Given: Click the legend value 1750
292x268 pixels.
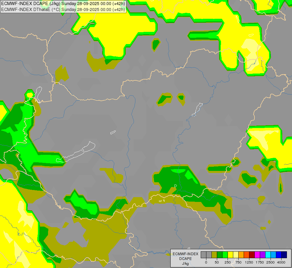Looking at the screenshot, I should coord(260,262).
